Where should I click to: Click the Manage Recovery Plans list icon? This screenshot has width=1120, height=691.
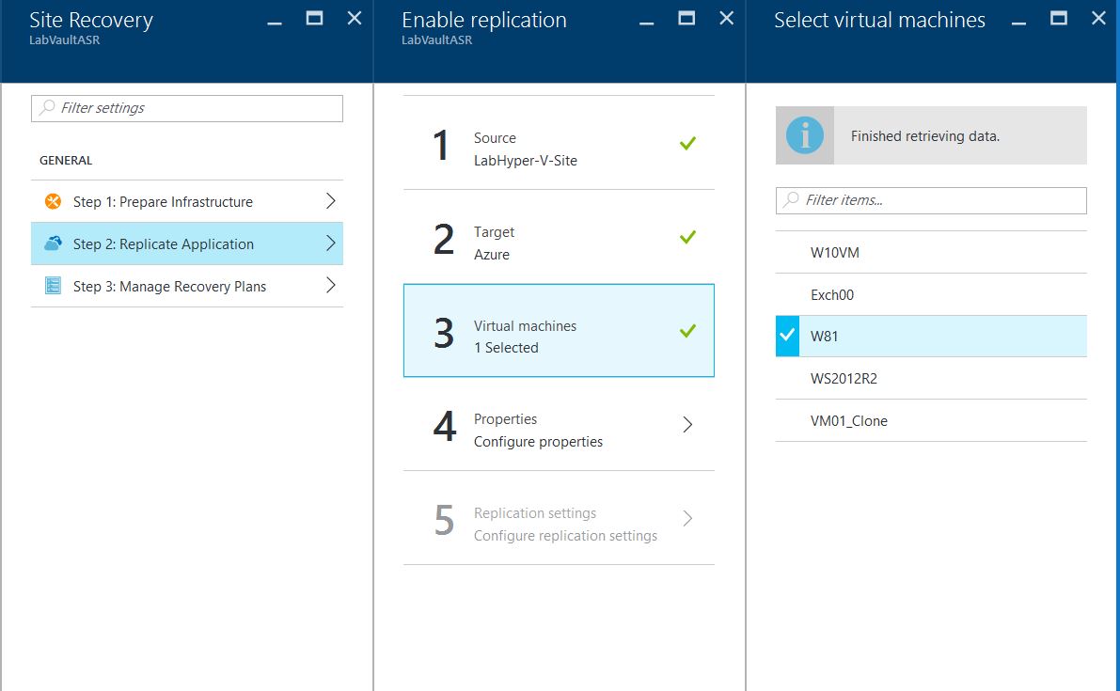[x=53, y=286]
